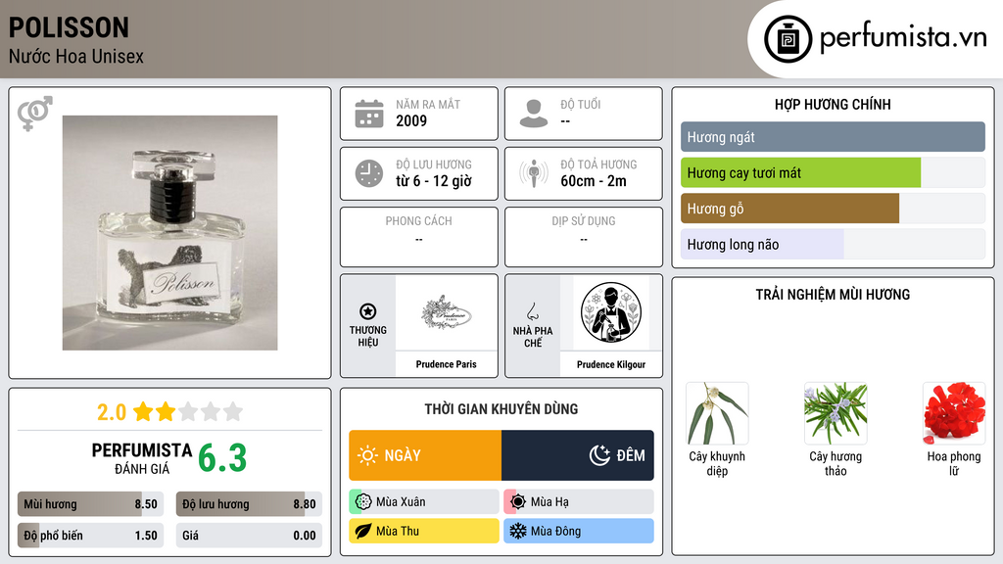Click the sillage icon beside Độ toả hương
The width and height of the screenshot is (1003, 564).
[x=534, y=173]
